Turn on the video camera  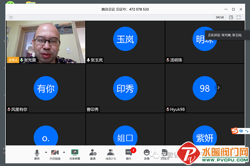55,154
